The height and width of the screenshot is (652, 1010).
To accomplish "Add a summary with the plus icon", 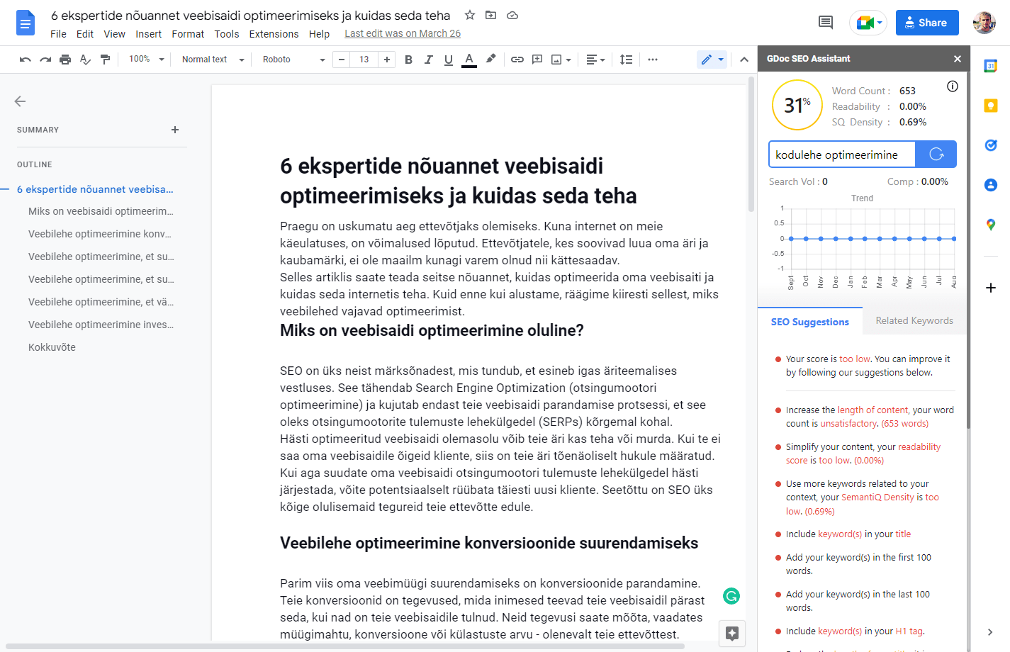I will tap(175, 130).
